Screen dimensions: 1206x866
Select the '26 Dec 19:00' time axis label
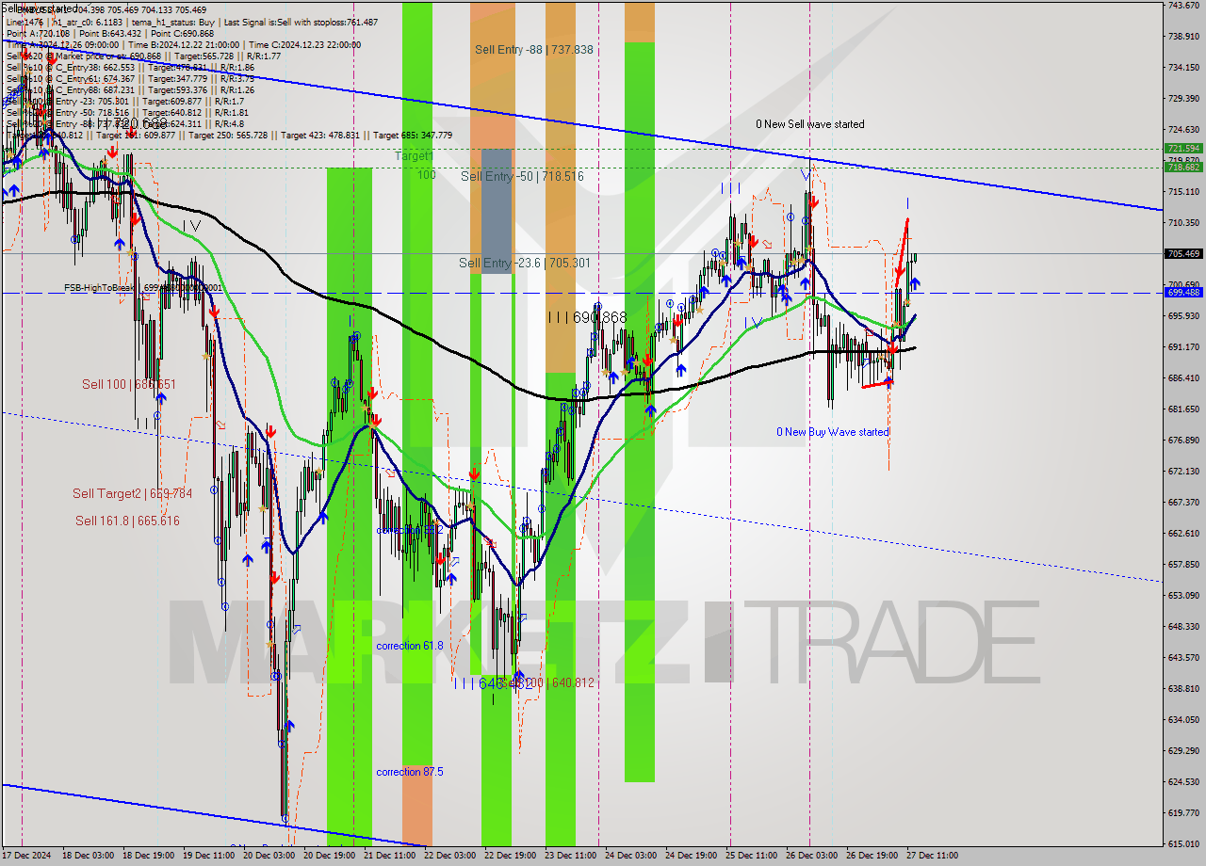[872, 856]
